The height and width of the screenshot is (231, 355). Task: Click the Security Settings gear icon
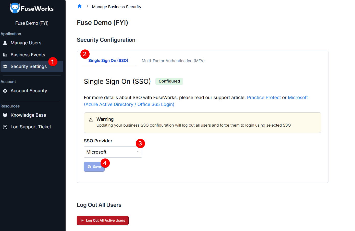click(5, 66)
